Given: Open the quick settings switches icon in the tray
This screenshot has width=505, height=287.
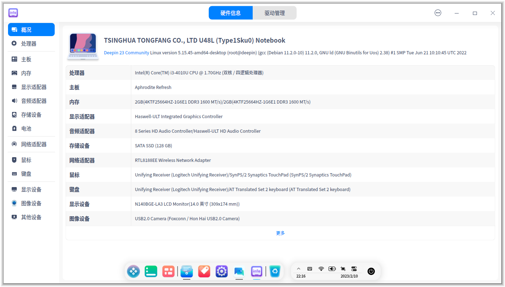Looking at the screenshot, I should coord(354,269).
